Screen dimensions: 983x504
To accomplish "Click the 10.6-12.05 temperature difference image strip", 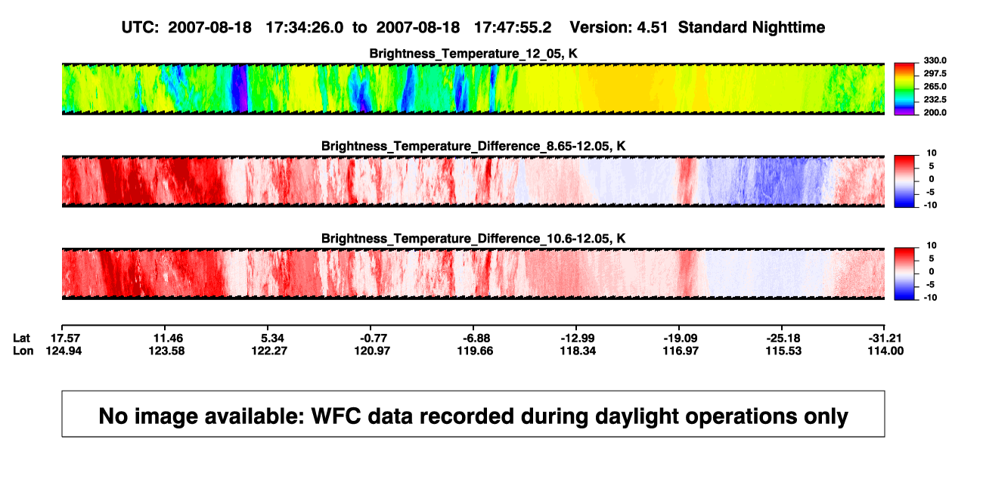I will tap(473, 274).
